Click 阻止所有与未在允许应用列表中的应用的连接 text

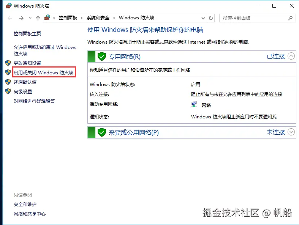point(237,94)
